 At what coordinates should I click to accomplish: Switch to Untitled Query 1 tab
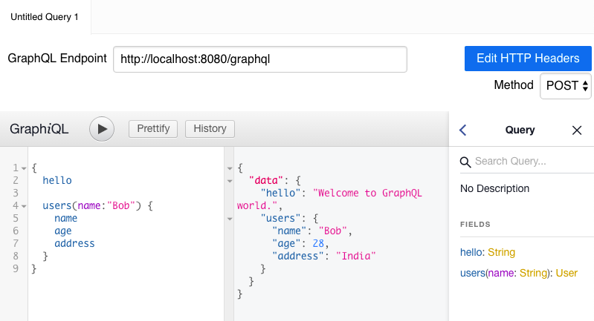pos(45,17)
